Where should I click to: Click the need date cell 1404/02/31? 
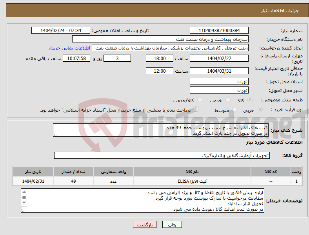pyautogui.click(x=33, y=181)
